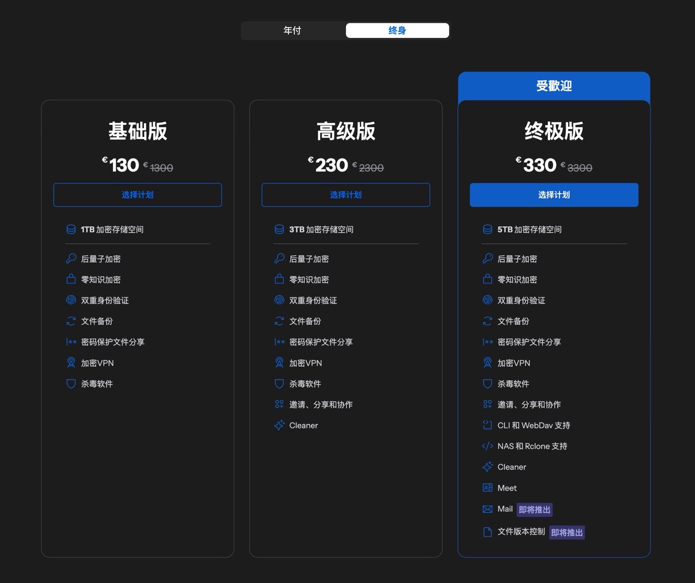Click the fingerprint icon for 双重身份验证 in 基础版
Image resolution: width=695 pixels, height=583 pixels.
point(71,300)
